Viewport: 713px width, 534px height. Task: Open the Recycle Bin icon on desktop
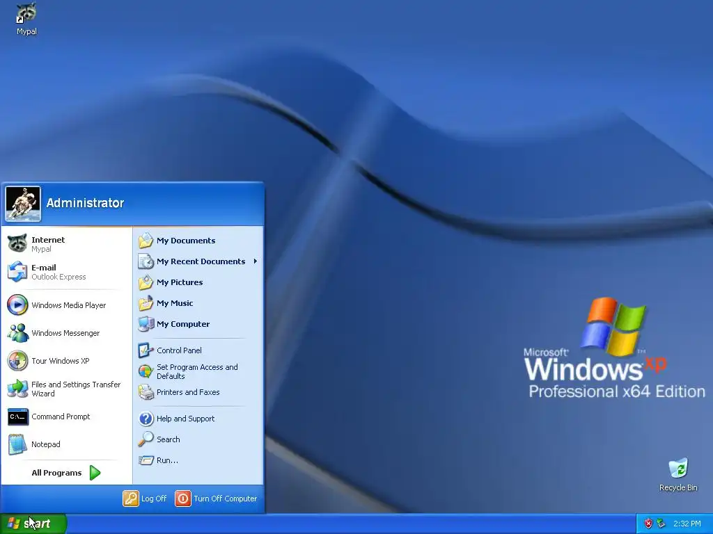click(678, 469)
